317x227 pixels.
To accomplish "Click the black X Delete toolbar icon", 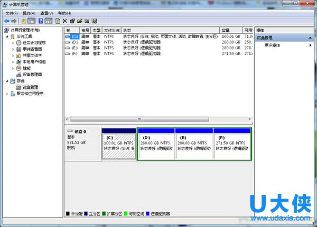I will [x=65, y=21].
